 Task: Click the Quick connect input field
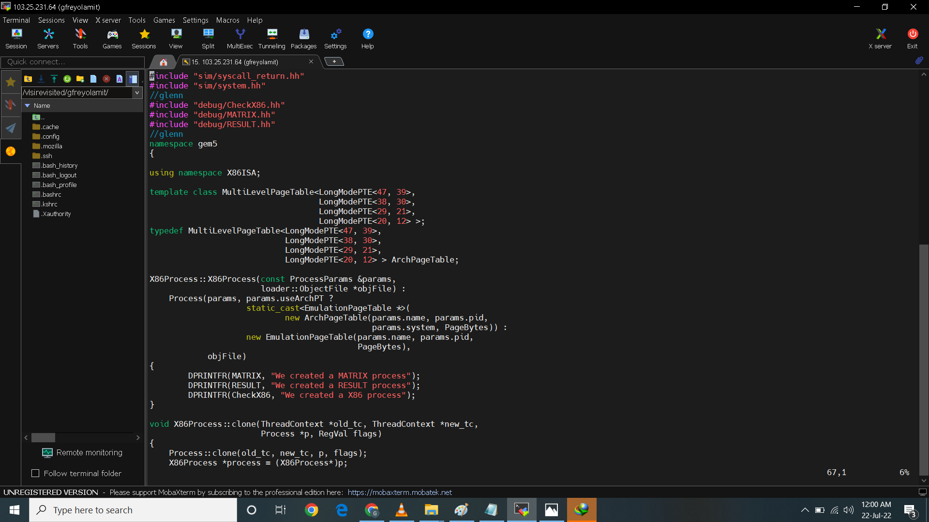(73, 62)
